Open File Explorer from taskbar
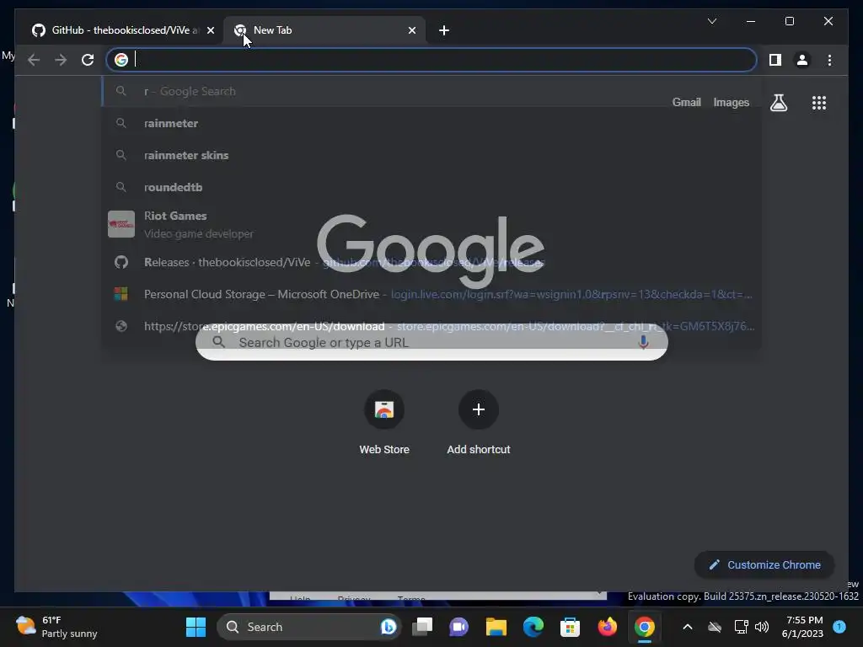This screenshot has width=863, height=647. pyautogui.click(x=496, y=627)
